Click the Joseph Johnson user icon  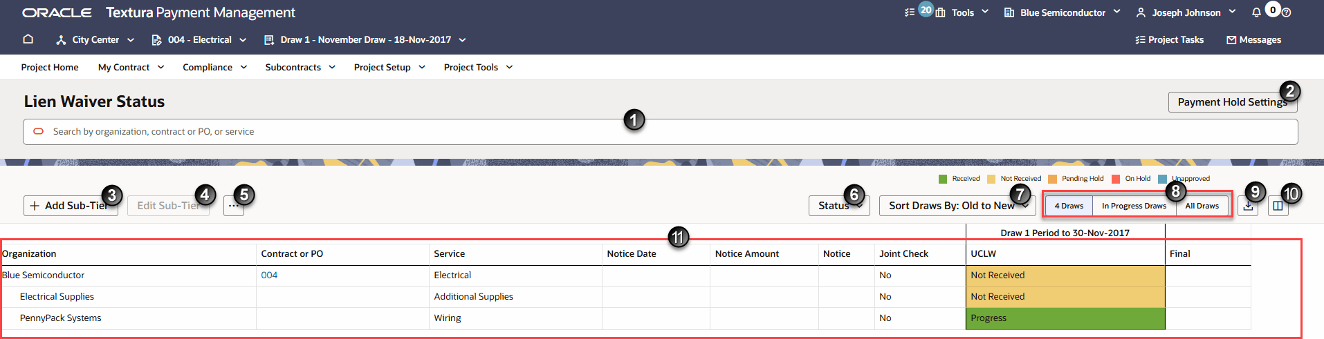1141,12
